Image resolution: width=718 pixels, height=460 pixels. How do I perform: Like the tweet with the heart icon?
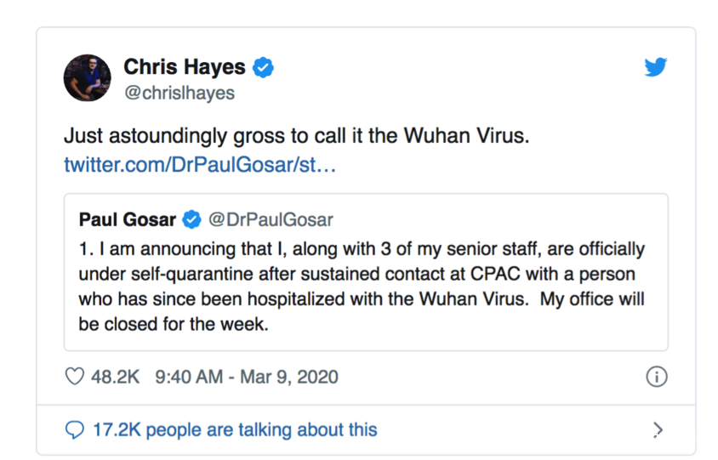point(76,377)
